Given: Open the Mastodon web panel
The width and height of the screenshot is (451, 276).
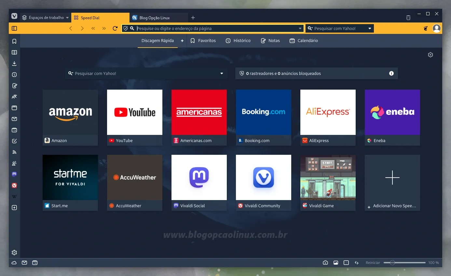Looking at the screenshot, I should coord(14,174).
